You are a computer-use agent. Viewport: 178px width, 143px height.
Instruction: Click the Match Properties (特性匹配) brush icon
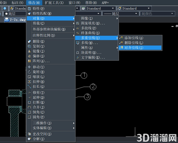click(x=29, y=13)
